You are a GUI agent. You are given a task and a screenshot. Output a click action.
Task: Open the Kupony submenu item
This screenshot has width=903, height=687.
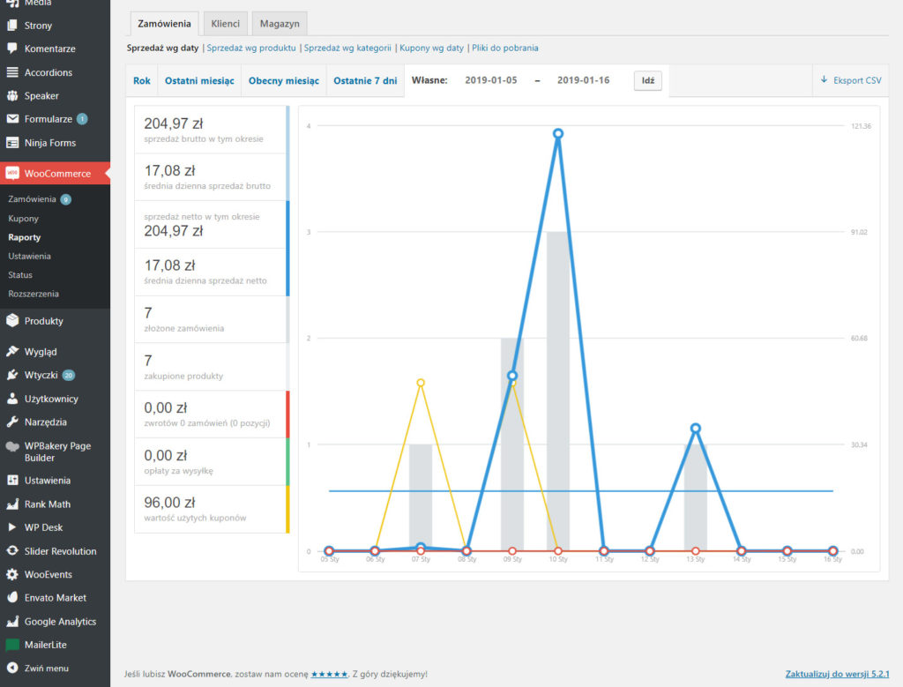tap(24, 219)
